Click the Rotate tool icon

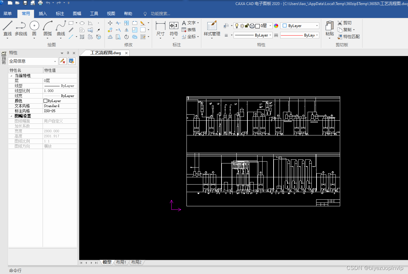coord(127,37)
